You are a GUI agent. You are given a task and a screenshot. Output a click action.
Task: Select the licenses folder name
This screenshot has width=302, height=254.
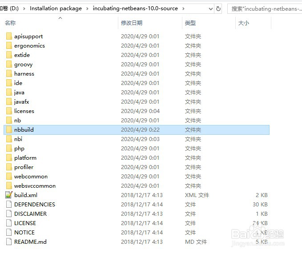tap(24, 111)
